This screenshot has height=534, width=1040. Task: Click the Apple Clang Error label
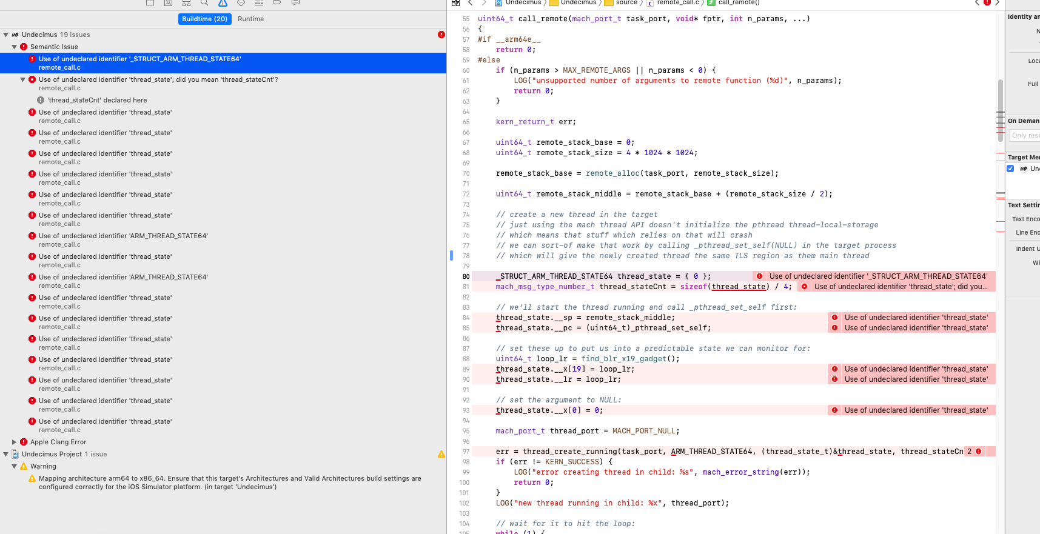point(58,442)
